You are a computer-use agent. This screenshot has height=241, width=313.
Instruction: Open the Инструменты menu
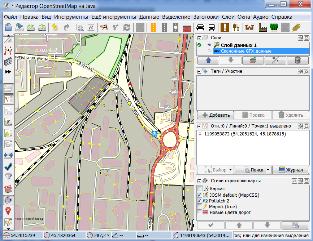(x=71, y=17)
